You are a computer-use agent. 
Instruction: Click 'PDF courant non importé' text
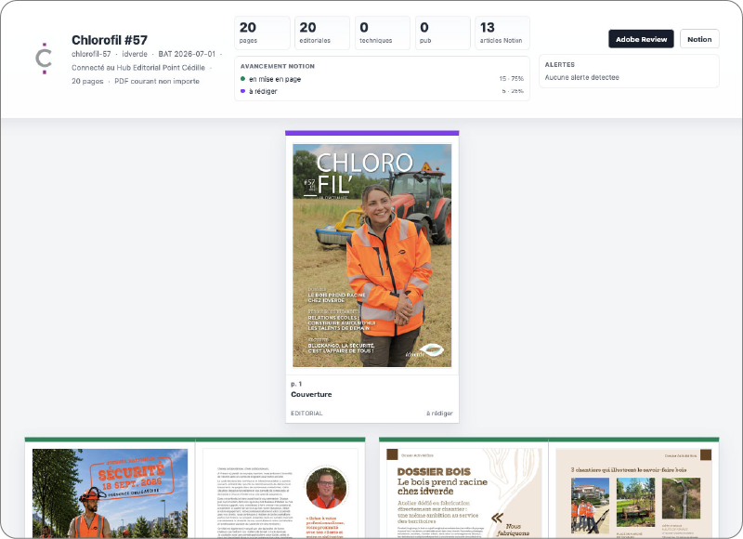157,81
